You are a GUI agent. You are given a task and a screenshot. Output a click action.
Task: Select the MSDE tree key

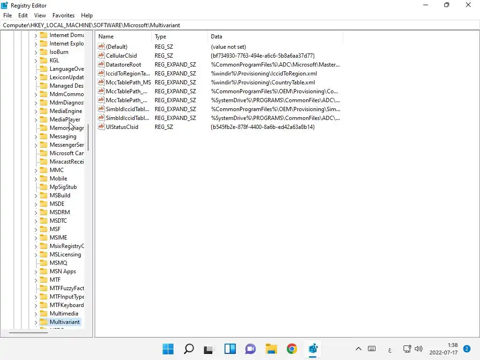(x=57, y=203)
